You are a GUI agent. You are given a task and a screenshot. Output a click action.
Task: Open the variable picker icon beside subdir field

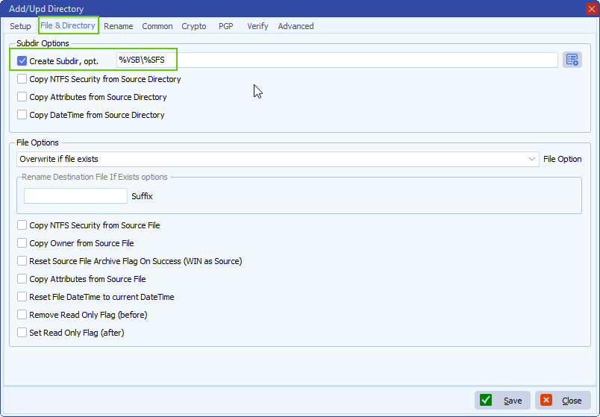[572, 60]
